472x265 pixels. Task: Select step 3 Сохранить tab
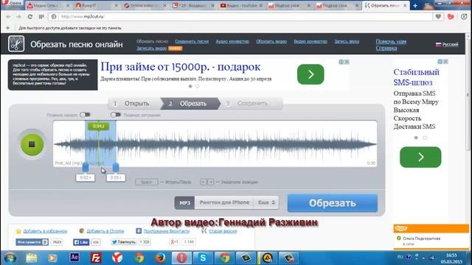(251, 103)
